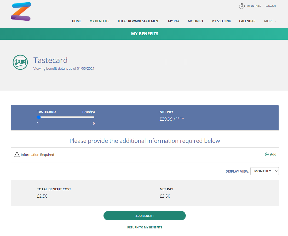Open My Details

coord(254,6)
